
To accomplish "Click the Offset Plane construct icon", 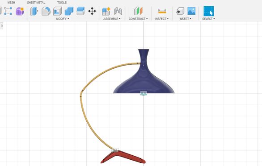I will [138, 11].
